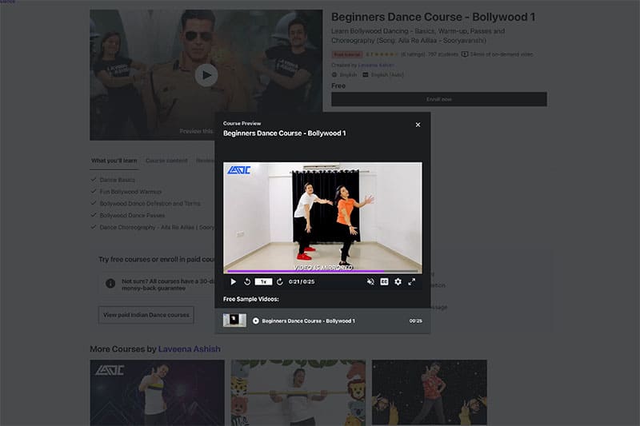Open the Laveena Ashish instructor link
The image size is (640, 426).
(190, 349)
